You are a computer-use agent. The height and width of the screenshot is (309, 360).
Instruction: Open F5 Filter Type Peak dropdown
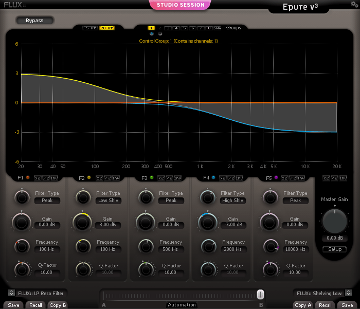[x=296, y=201]
